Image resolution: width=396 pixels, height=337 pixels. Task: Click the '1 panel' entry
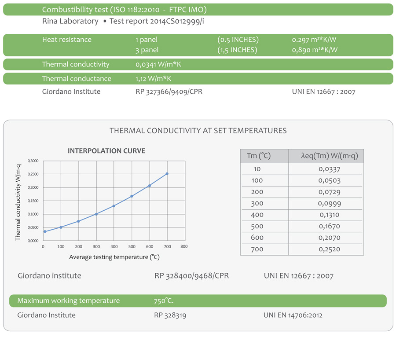tap(146, 40)
